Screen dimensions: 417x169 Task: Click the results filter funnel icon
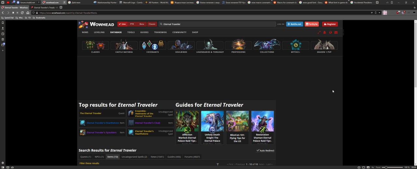pos(218,164)
